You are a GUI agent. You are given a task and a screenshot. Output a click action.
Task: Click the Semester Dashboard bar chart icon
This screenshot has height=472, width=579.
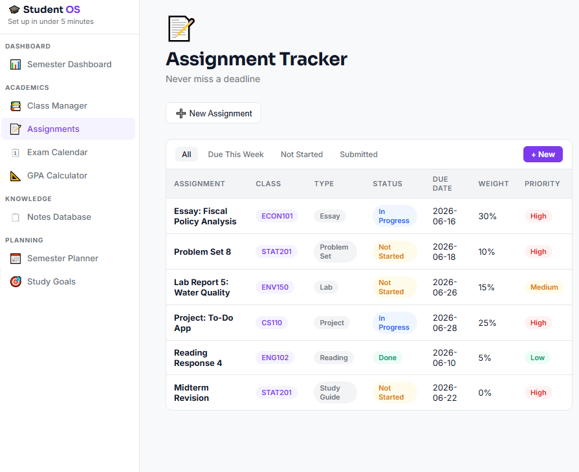16,65
